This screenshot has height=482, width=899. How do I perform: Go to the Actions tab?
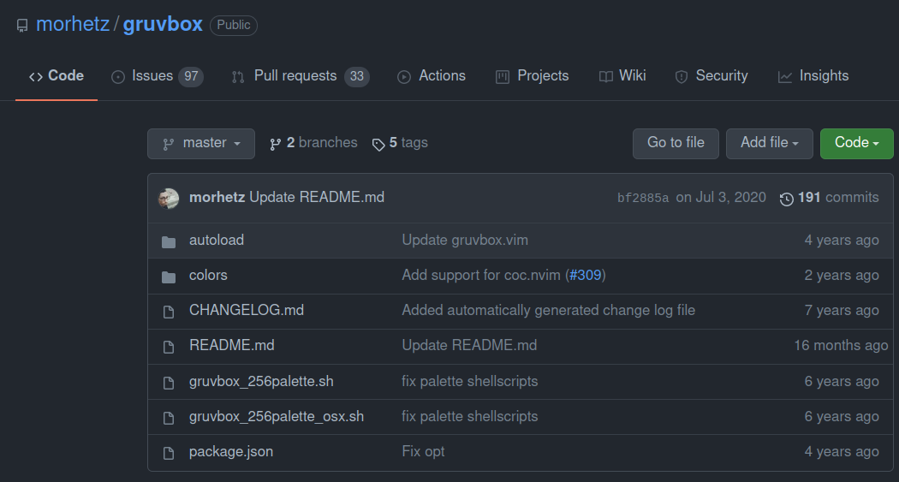432,76
